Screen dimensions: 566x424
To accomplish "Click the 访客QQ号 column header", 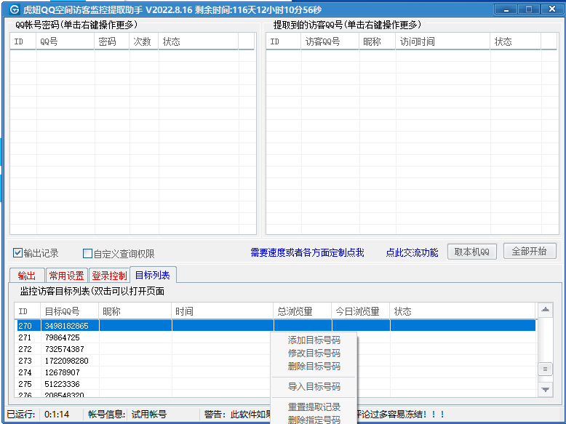I will (330, 41).
